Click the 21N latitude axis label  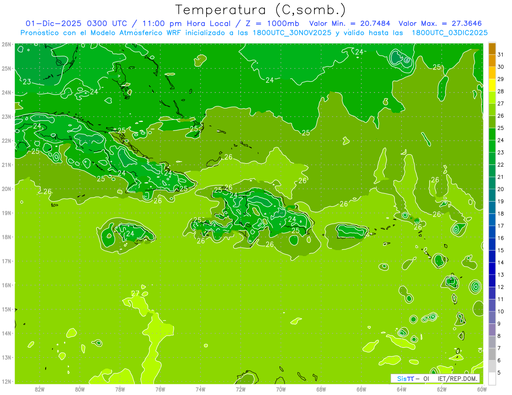tap(6, 164)
